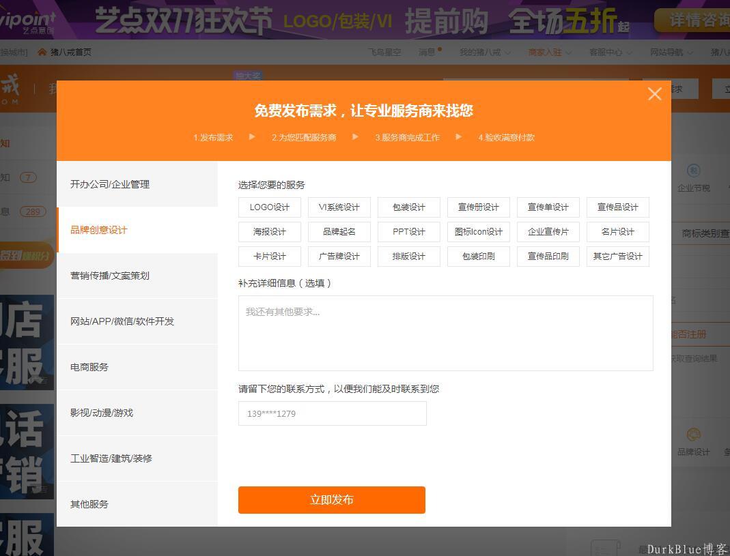Image resolution: width=730 pixels, height=556 pixels.
Task: Select the 名片设计 service tag
Action: click(617, 232)
